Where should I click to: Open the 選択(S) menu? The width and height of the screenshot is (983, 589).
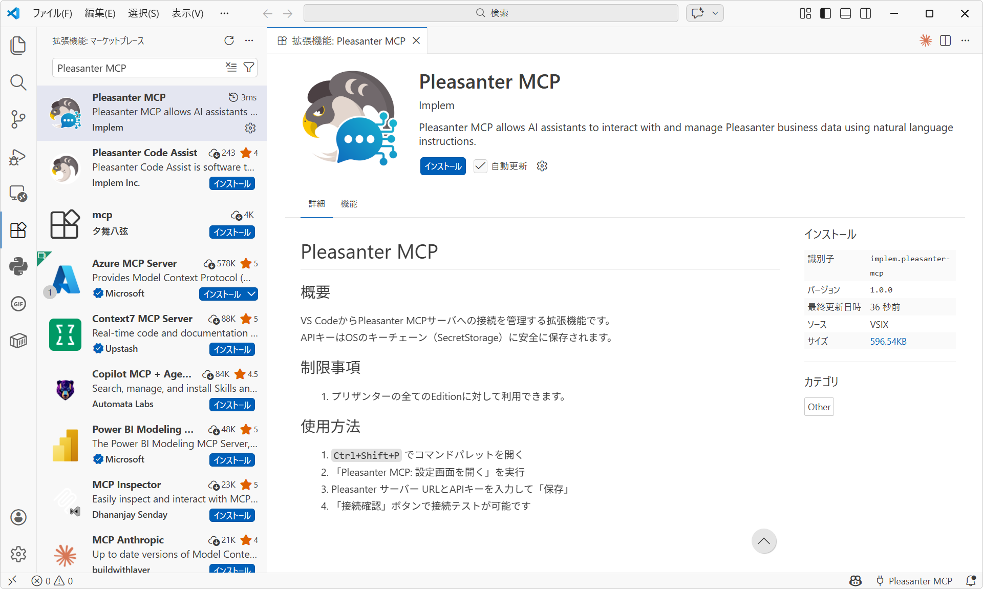pos(143,13)
